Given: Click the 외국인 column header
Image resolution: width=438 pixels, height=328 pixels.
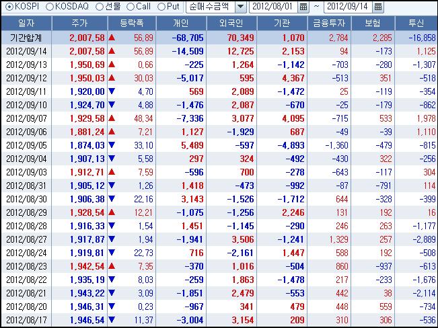Looking at the screenshot, I should coord(231,23).
